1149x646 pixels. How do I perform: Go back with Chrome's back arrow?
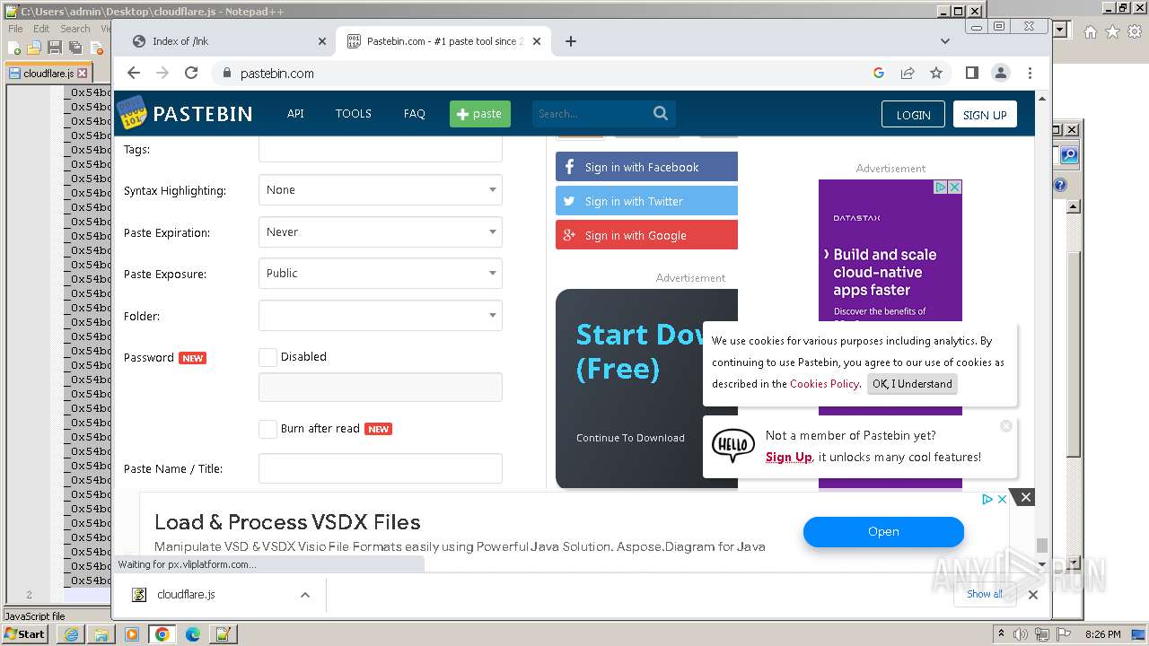coord(134,74)
